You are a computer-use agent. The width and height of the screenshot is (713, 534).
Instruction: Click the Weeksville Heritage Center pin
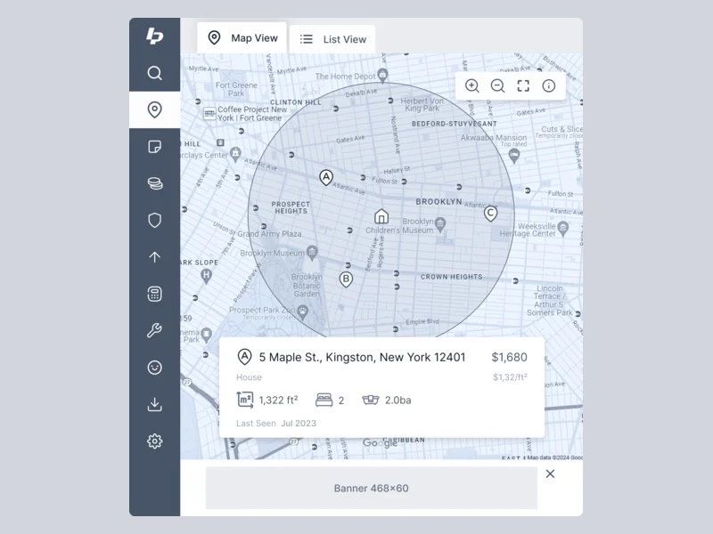563,229
